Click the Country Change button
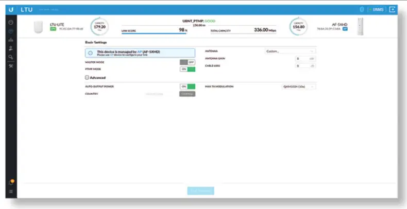The width and height of the screenshot is (407, 209). [x=187, y=94]
